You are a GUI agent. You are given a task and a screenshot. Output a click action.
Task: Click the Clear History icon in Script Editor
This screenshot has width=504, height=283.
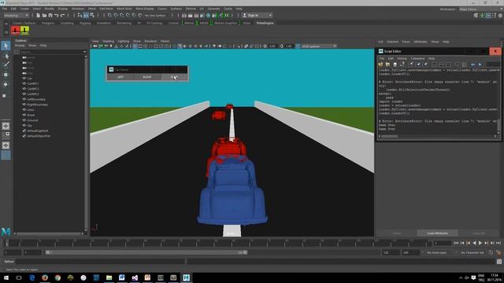pos(411,64)
